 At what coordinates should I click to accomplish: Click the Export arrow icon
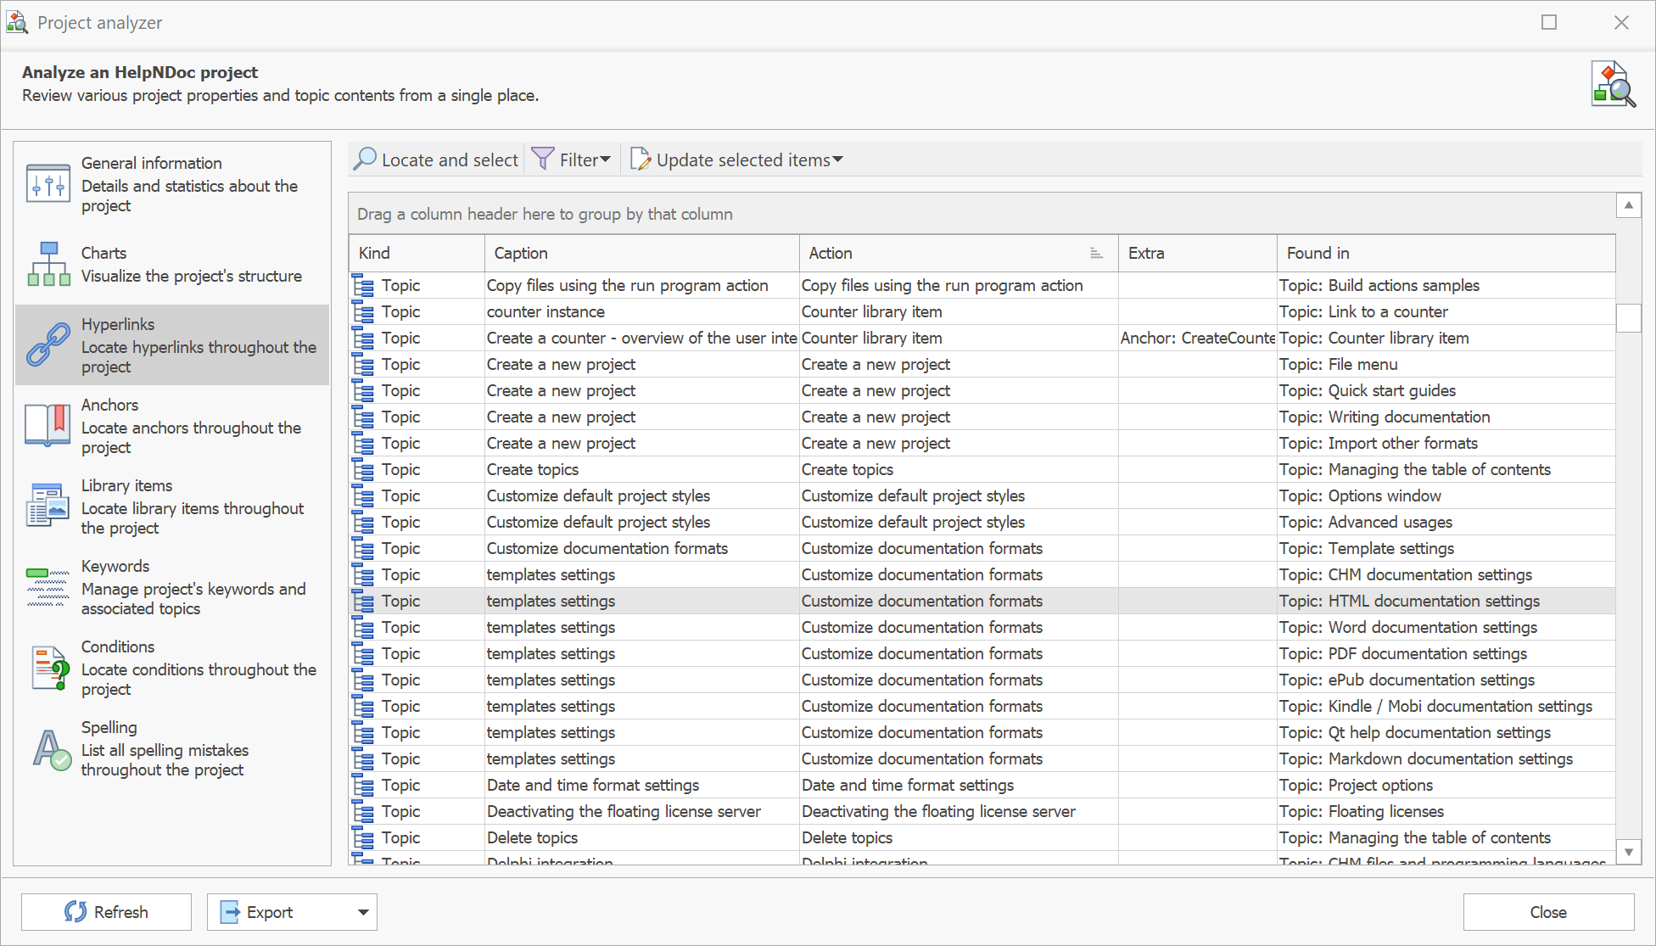click(x=230, y=912)
